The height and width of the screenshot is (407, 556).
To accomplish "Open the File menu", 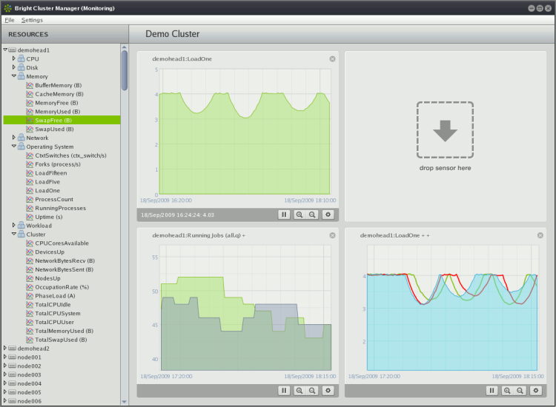I will pos(10,20).
